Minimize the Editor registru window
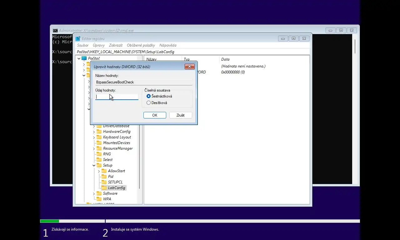 tap(283, 38)
